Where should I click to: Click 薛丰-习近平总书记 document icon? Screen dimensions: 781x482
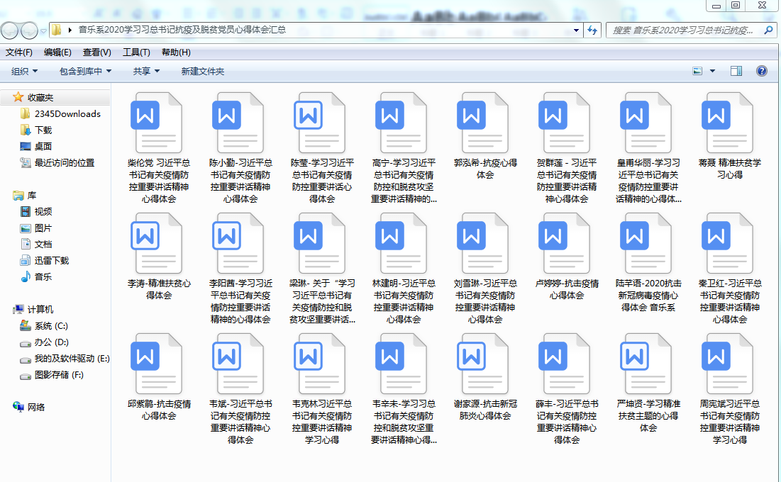[x=565, y=364]
